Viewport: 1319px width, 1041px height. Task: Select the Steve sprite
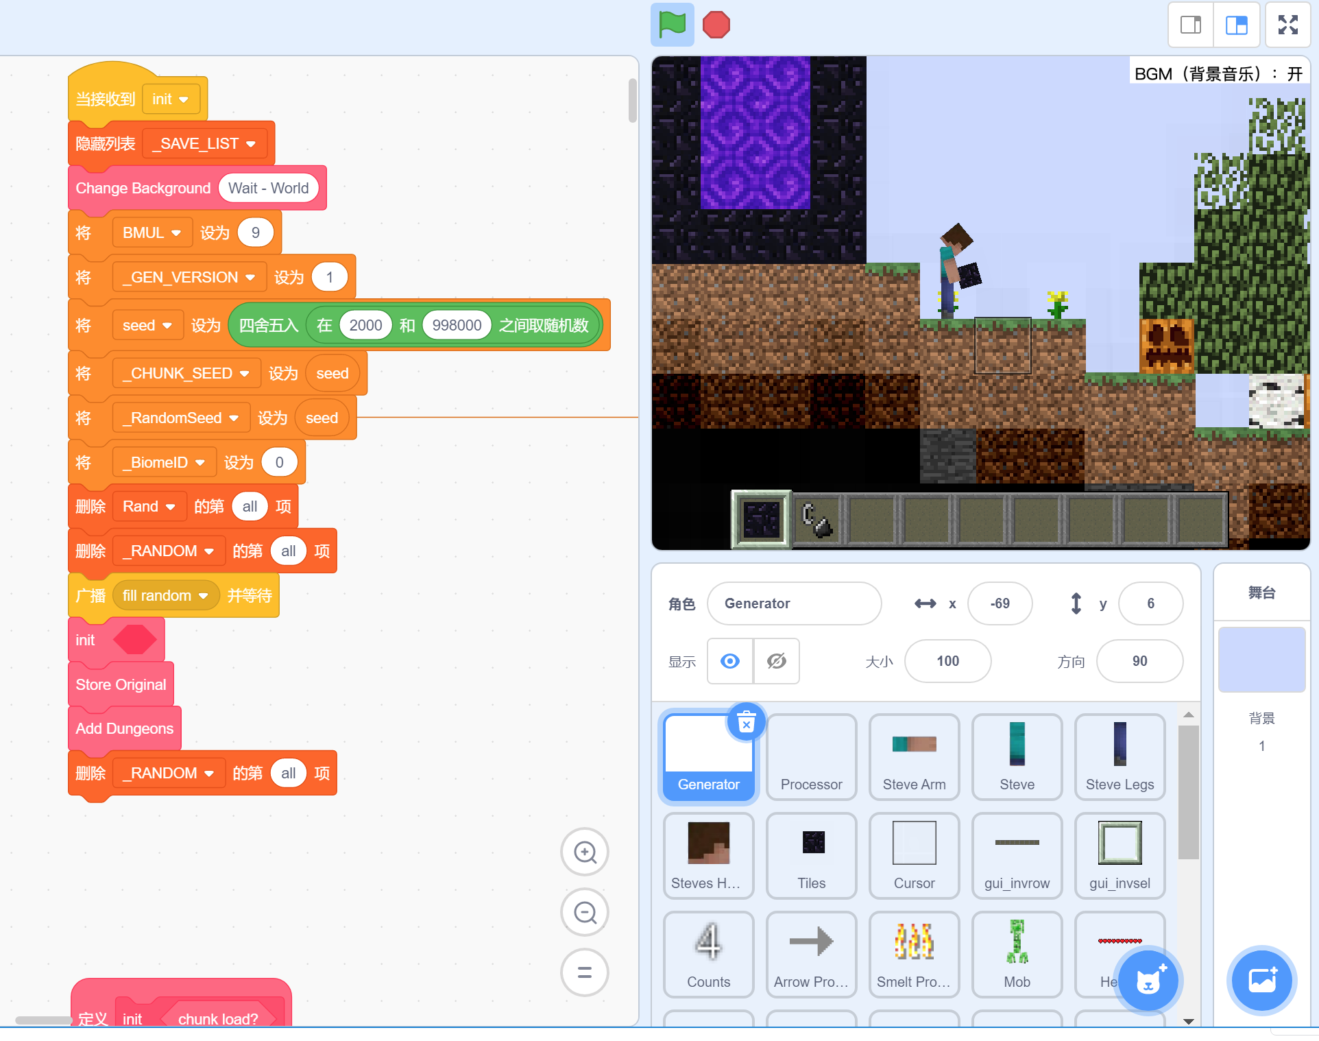(1017, 756)
